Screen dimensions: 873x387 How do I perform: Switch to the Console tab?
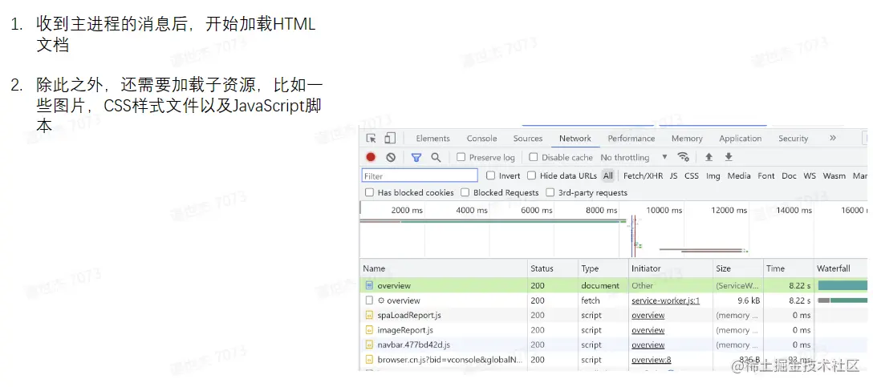point(481,139)
